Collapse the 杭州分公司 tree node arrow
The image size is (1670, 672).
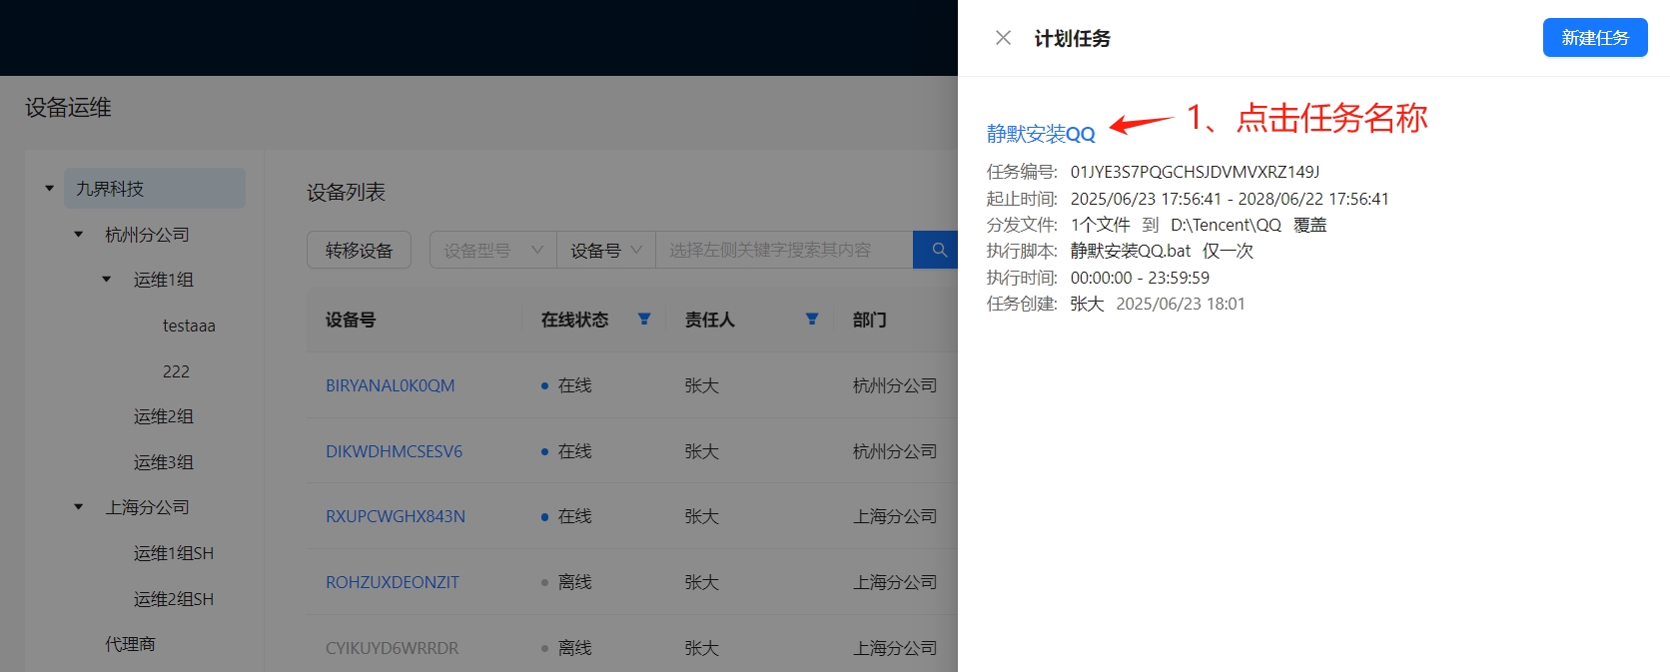click(x=79, y=235)
